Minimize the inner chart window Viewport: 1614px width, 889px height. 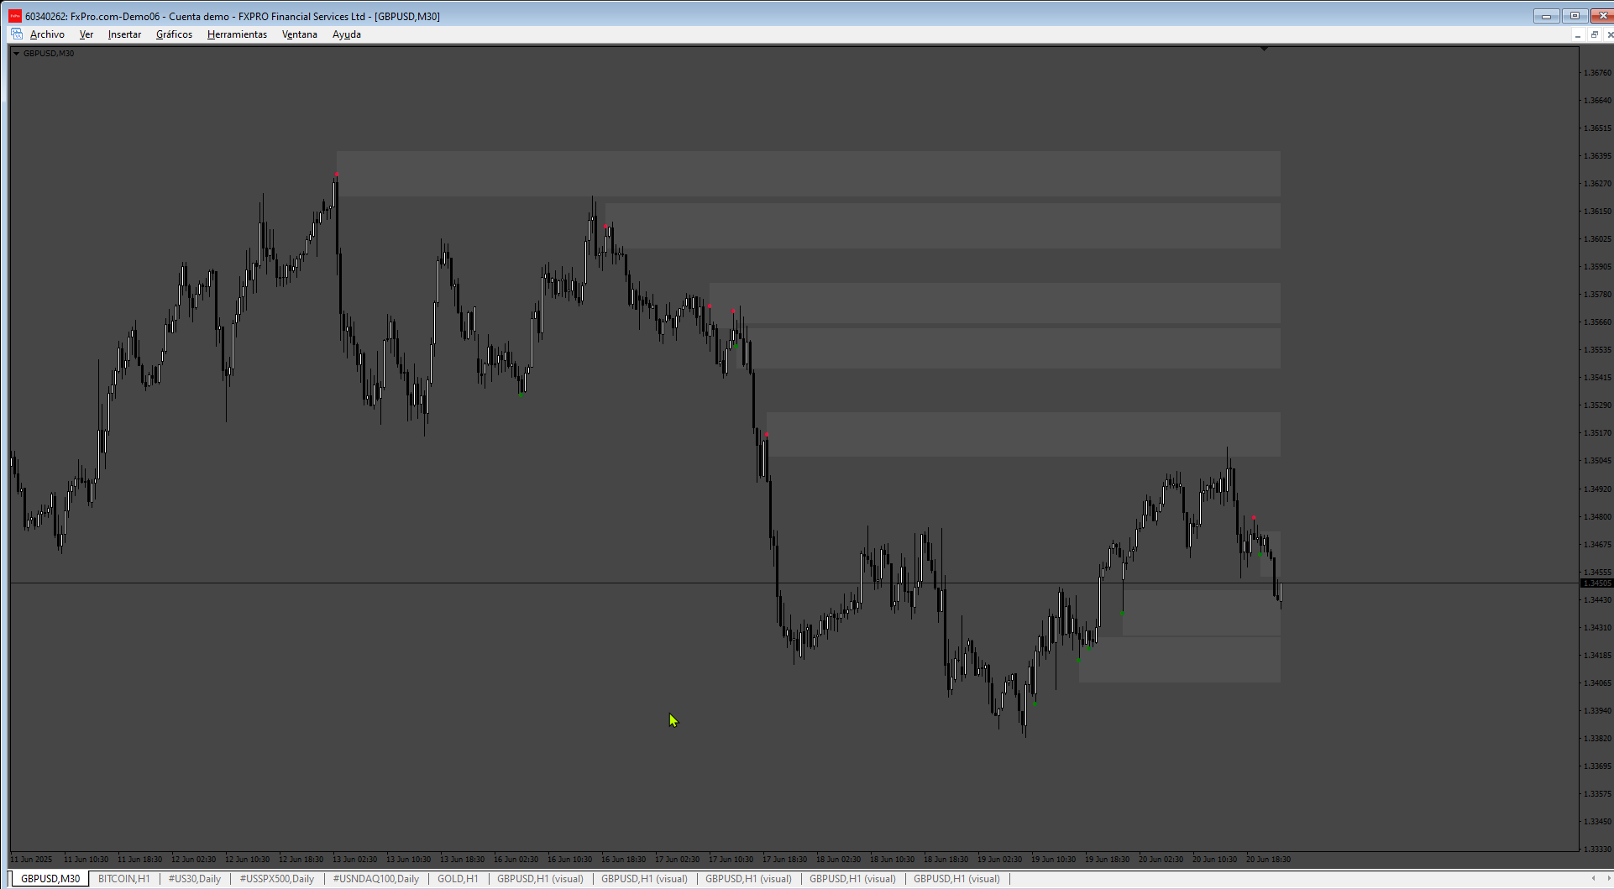pyautogui.click(x=1578, y=34)
